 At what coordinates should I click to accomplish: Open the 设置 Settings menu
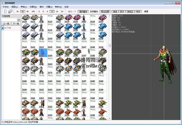[49, 7]
